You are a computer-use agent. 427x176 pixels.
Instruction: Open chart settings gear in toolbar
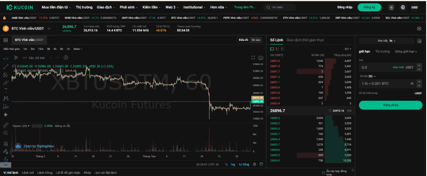(66, 57)
